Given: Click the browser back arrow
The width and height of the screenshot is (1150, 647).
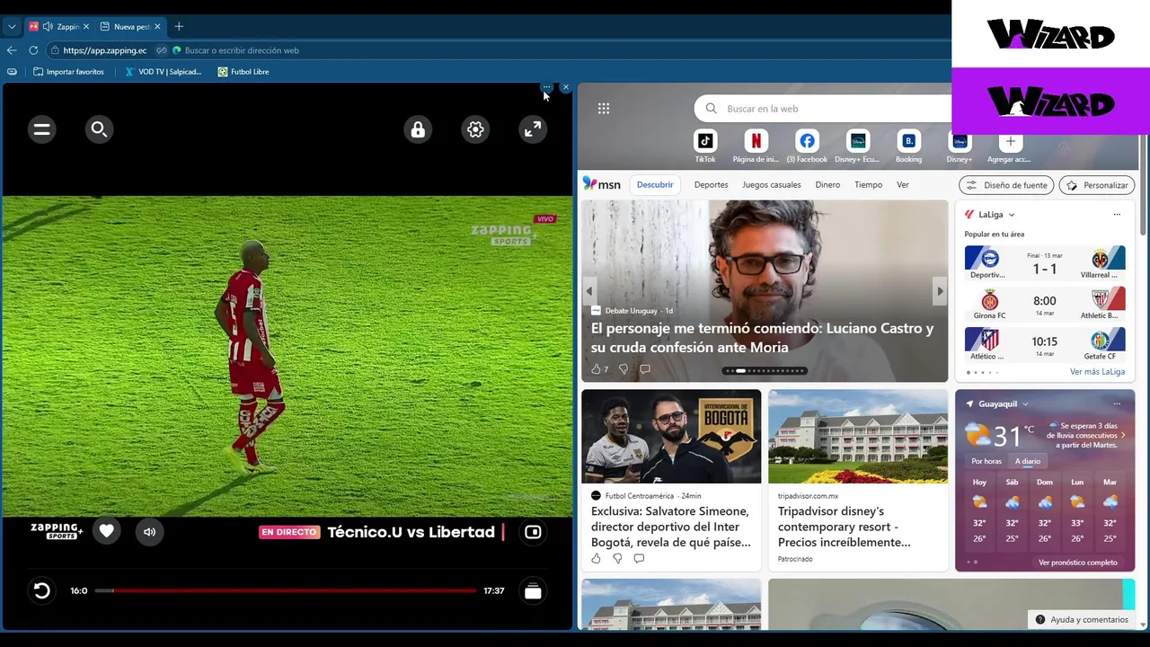Looking at the screenshot, I should tap(12, 50).
